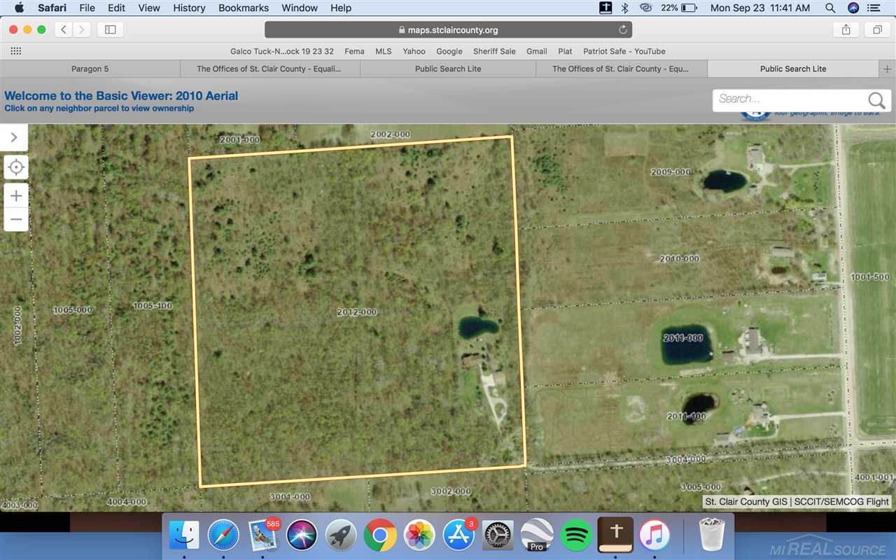Viewport: 896px width, 560px height.
Task: Switch to St. Clair County - Equ... tab
Action: pos(621,69)
